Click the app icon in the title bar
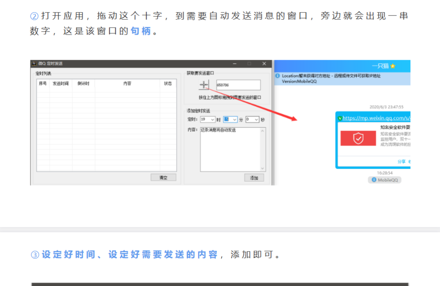Viewport: 440px width, 286px height. point(34,64)
